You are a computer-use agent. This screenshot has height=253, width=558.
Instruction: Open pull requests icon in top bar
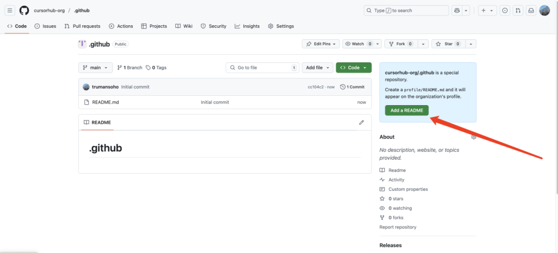tap(518, 10)
